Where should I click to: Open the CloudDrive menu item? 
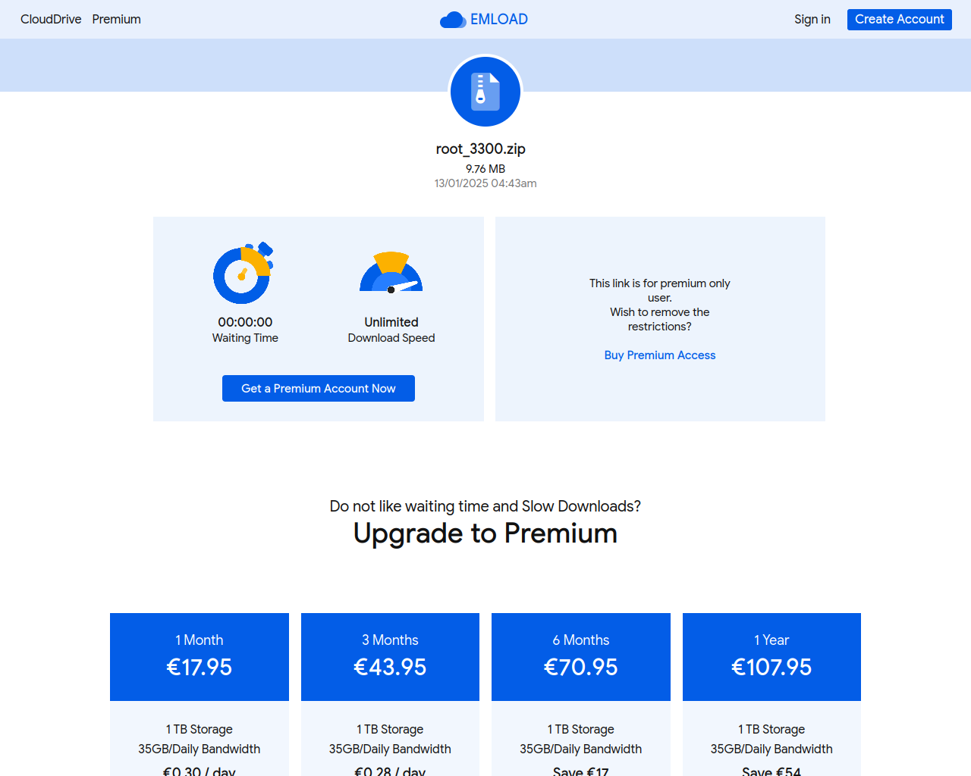[x=51, y=19]
